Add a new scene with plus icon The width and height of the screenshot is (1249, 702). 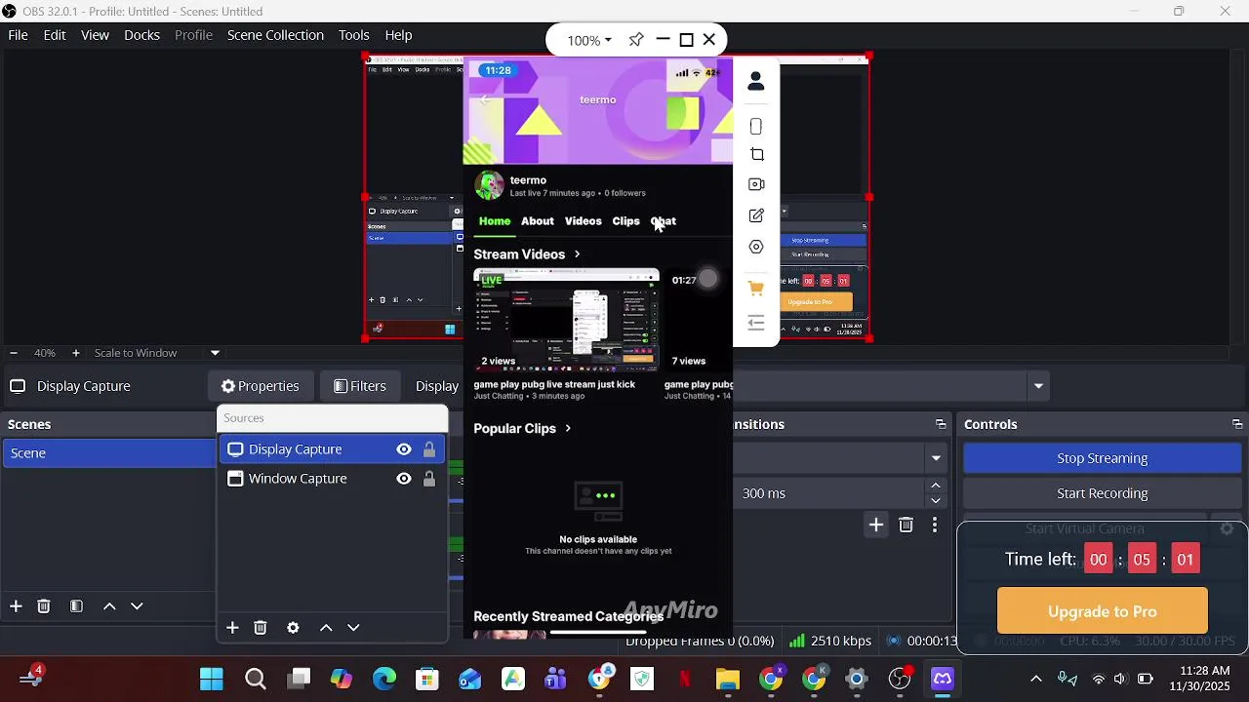pos(16,606)
